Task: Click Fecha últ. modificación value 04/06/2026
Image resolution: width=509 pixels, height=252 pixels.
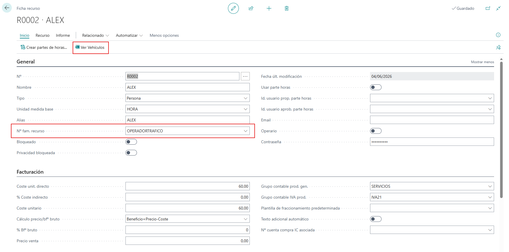Action: click(x=432, y=76)
